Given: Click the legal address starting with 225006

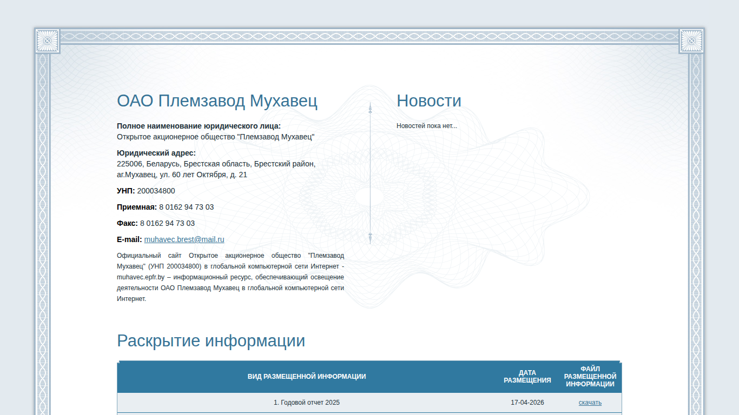Looking at the screenshot, I should click(216, 169).
